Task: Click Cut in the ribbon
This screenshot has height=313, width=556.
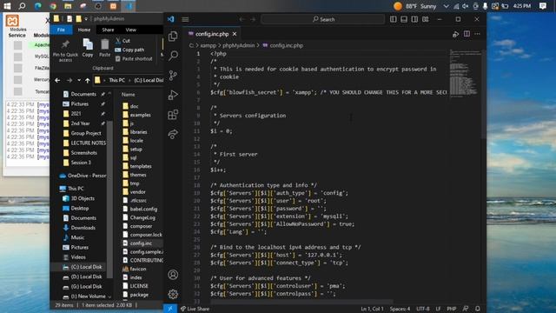Action: (122, 41)
